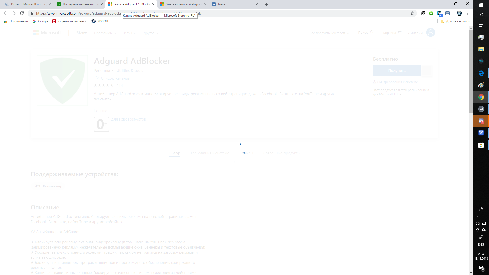
Task: Click the Больше link under the description
Action: pos(101,111)
